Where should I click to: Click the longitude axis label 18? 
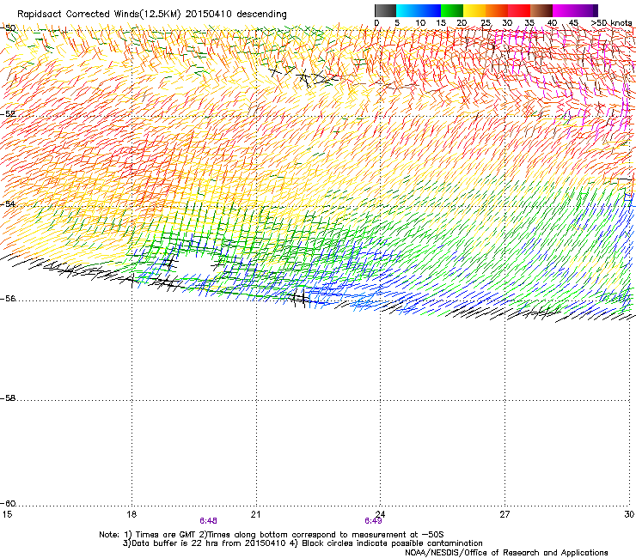131,514
